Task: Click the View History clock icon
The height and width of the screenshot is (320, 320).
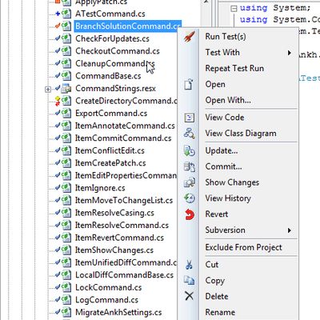Action: click(190, 198)
